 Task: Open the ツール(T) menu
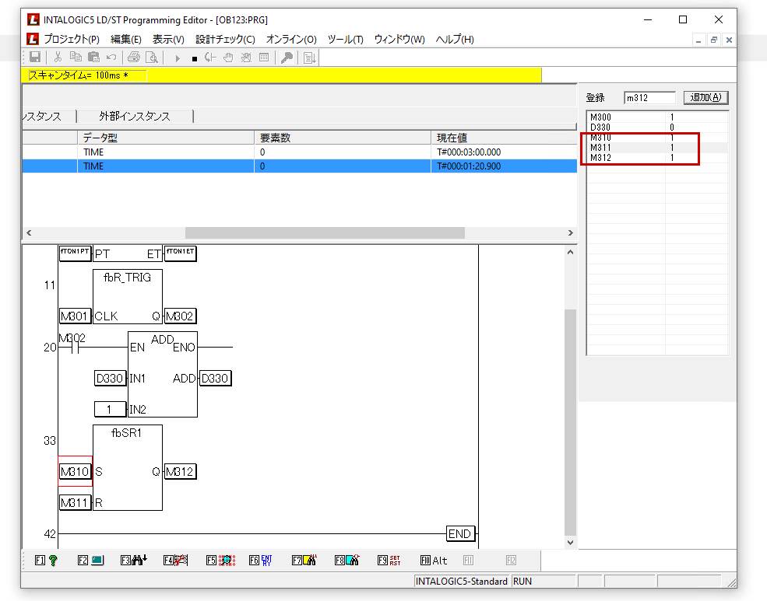coord(345,39)
